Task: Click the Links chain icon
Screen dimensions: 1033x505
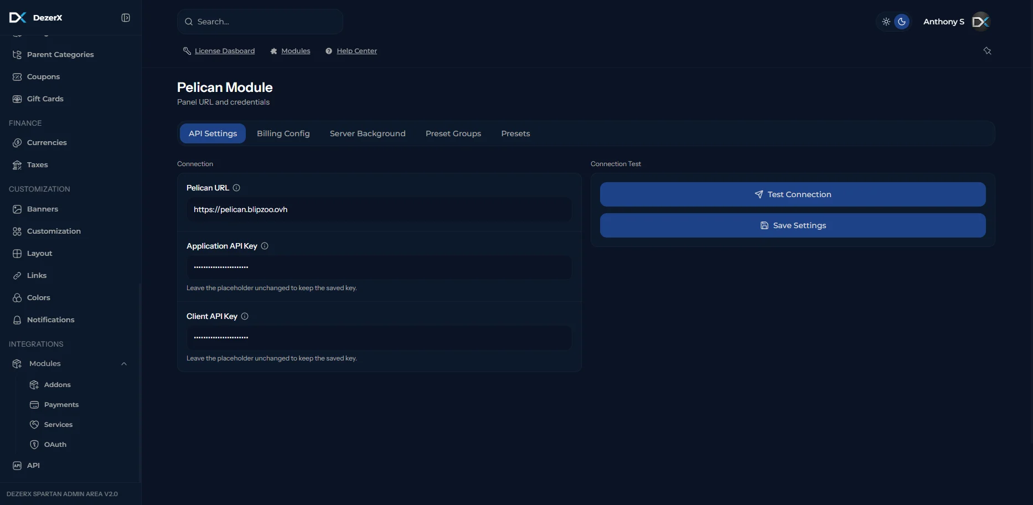Action: click(17, 275)
